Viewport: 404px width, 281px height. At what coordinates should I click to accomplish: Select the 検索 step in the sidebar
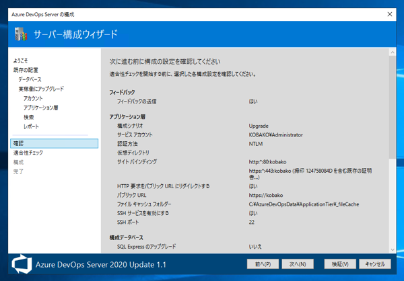(28, 118)
